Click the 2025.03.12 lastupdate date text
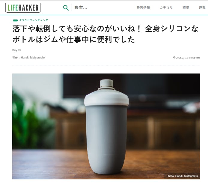This screenshot has height=186, width=208. click(188, 58)
